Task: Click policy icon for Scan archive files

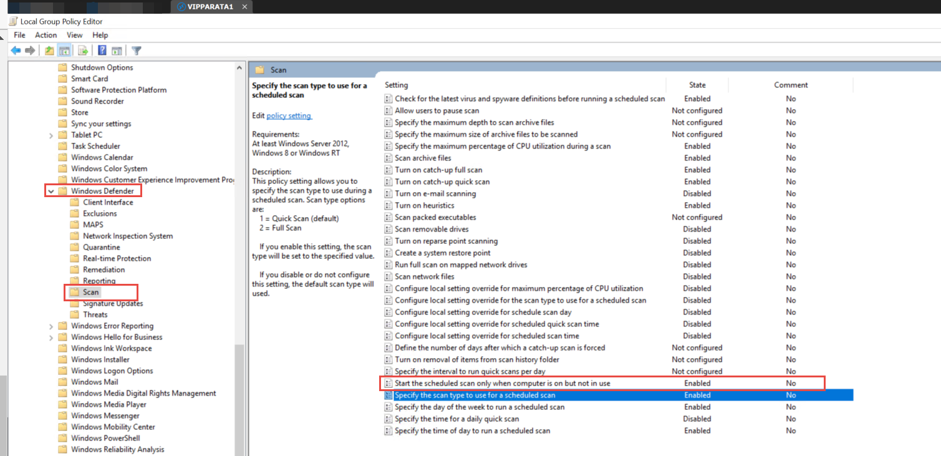Action: [x=388, y=158]
